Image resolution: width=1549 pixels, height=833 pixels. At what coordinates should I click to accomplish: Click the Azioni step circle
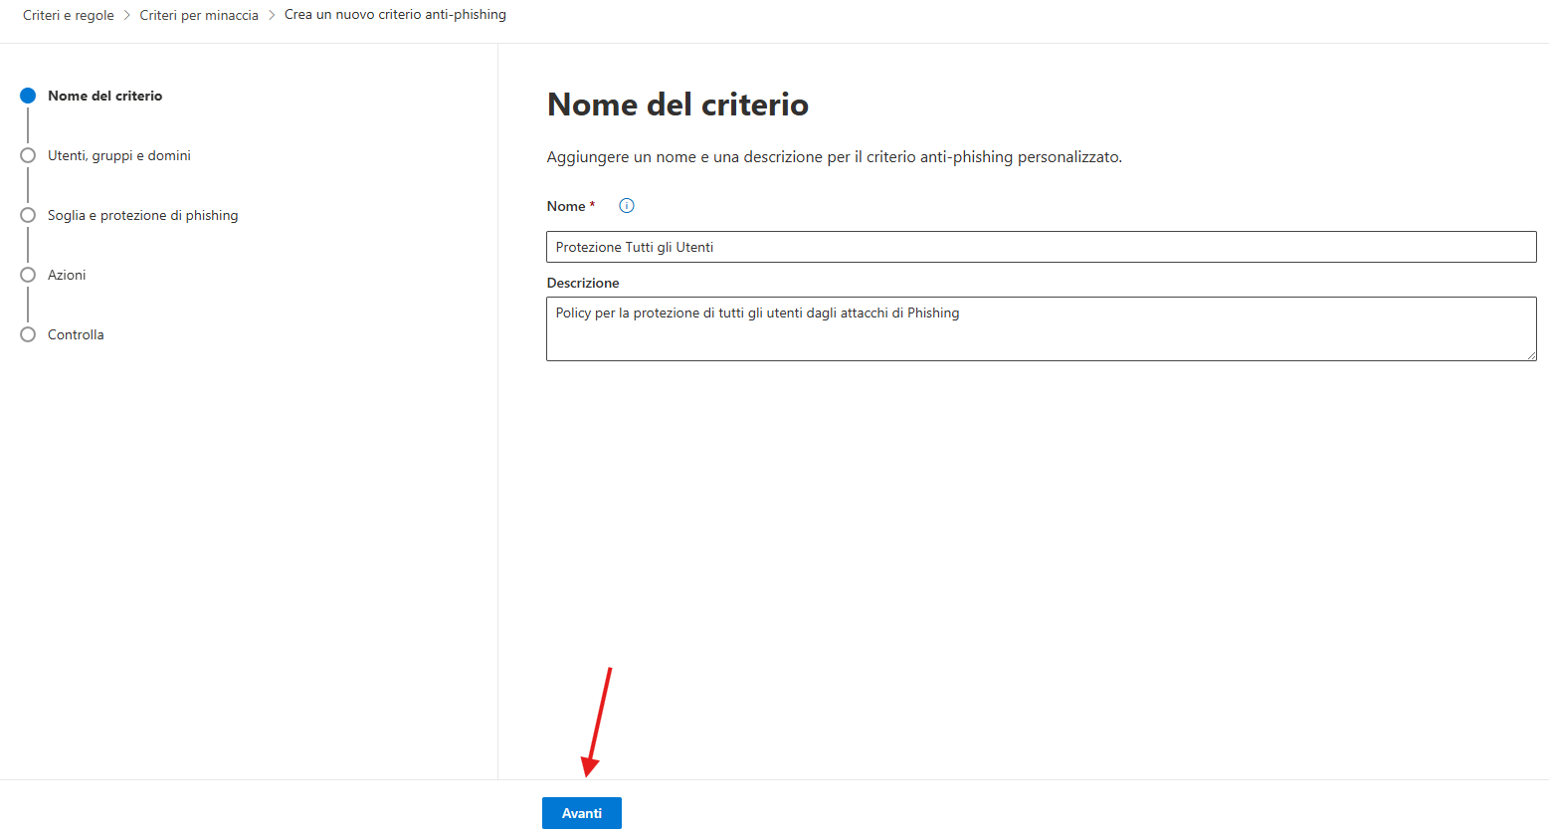[28, 275]
